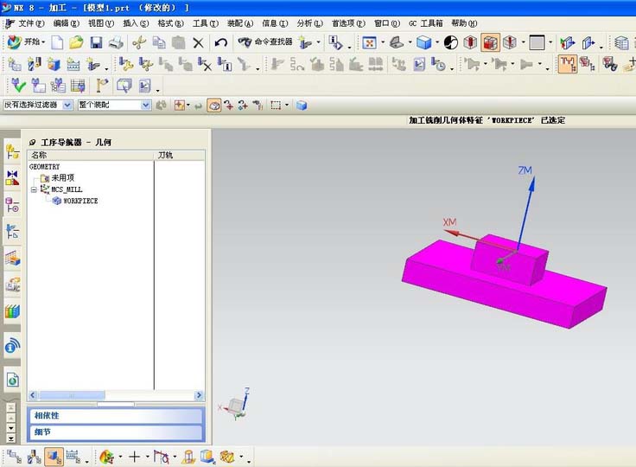636x467 pixels.
Task: Click the Cut scissors icon
Action: point(139,42)
